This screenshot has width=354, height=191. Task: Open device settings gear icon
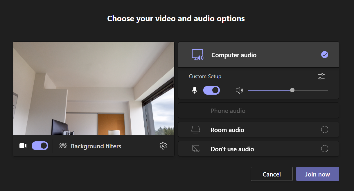tap(163, 146)
